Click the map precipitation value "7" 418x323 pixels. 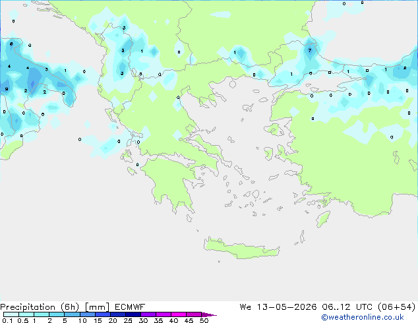[309, 50]
